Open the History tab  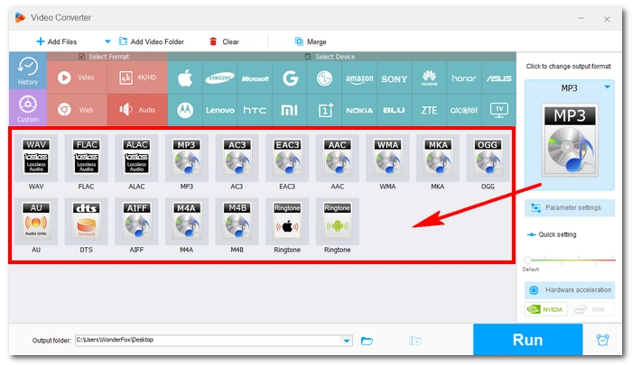tap(28, 71)
